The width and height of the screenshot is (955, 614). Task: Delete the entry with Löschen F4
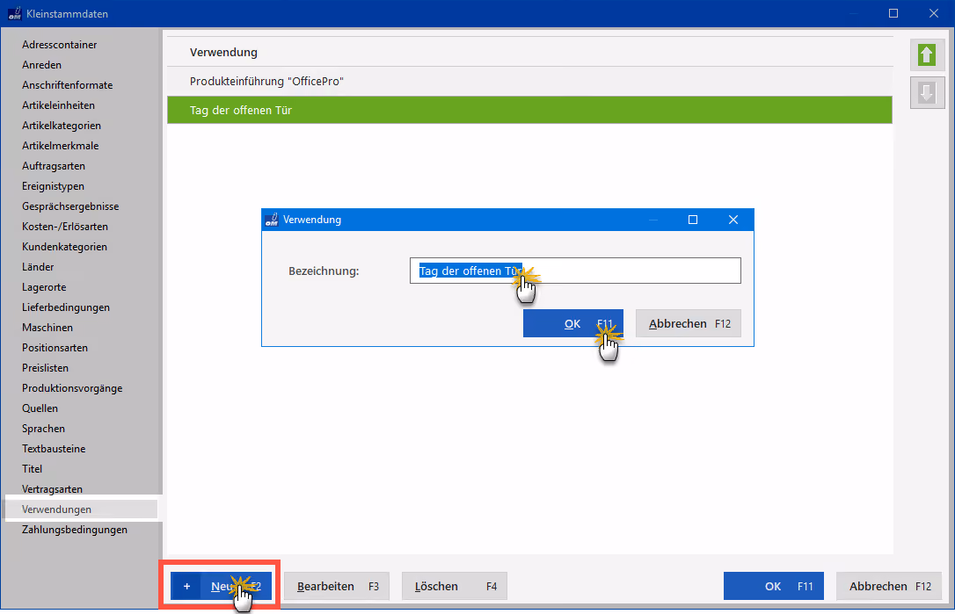click(x=455, y=586)
